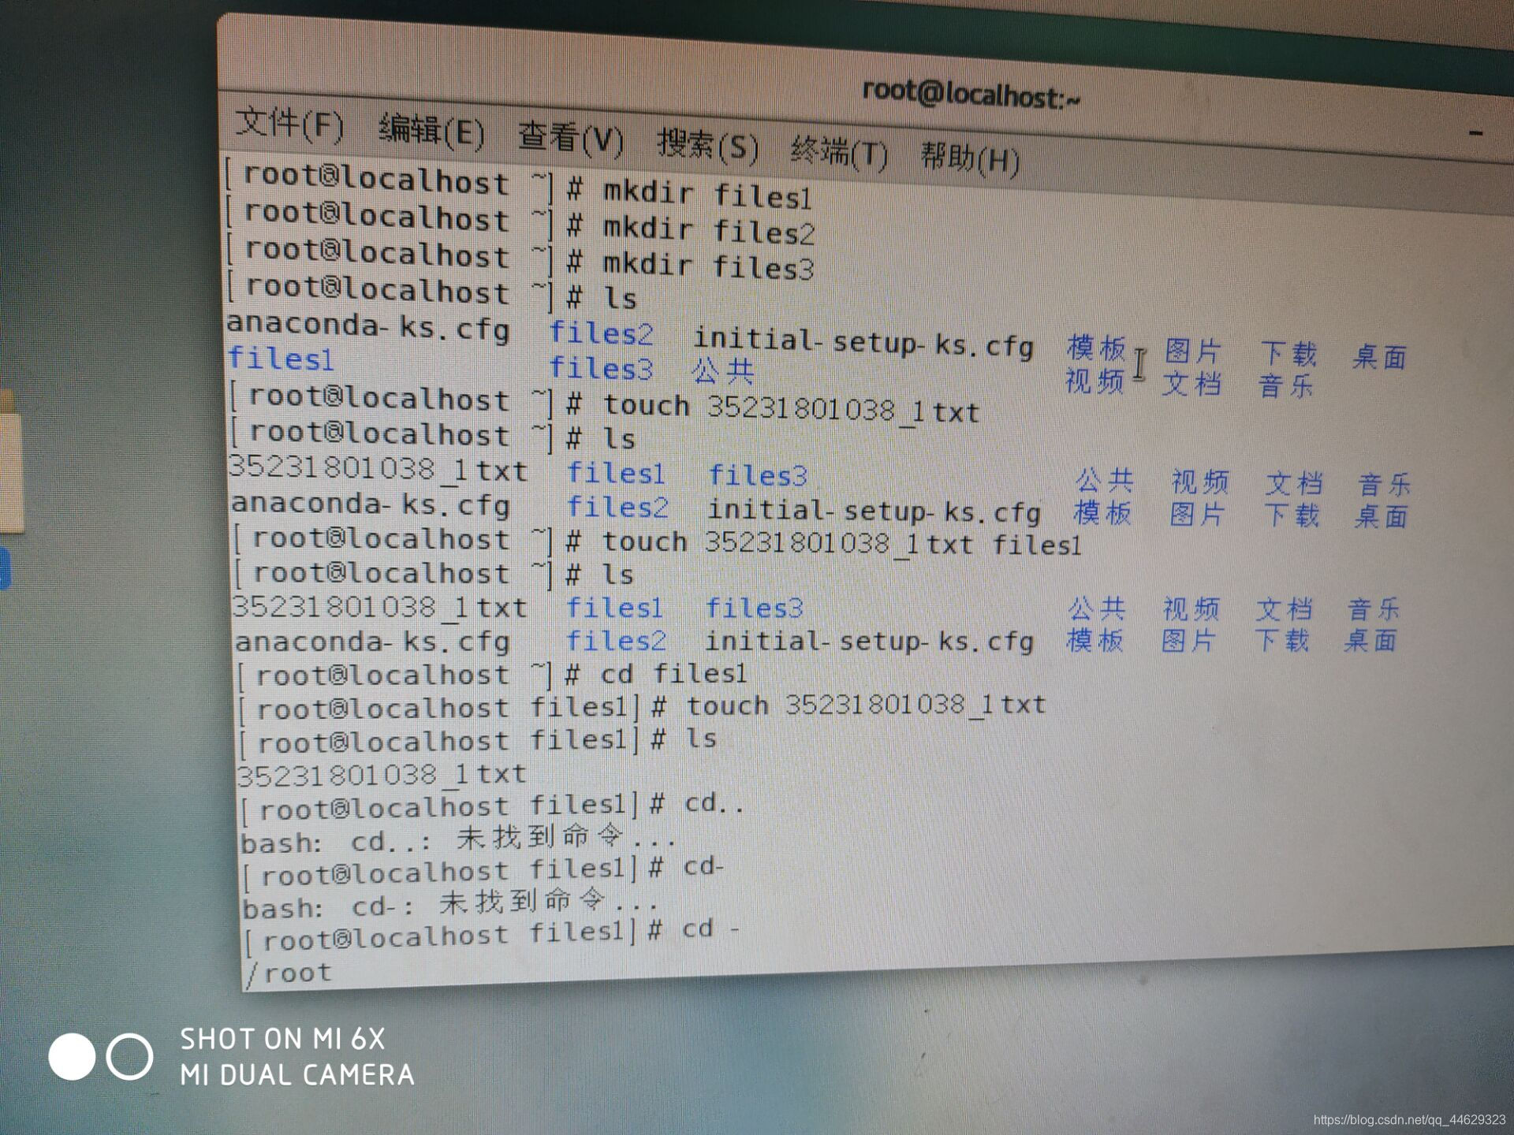This screenshot has height=1135, width=1514.
Task: Click the 'mkdir files3' command line
Action: click(x=520, y=259)
